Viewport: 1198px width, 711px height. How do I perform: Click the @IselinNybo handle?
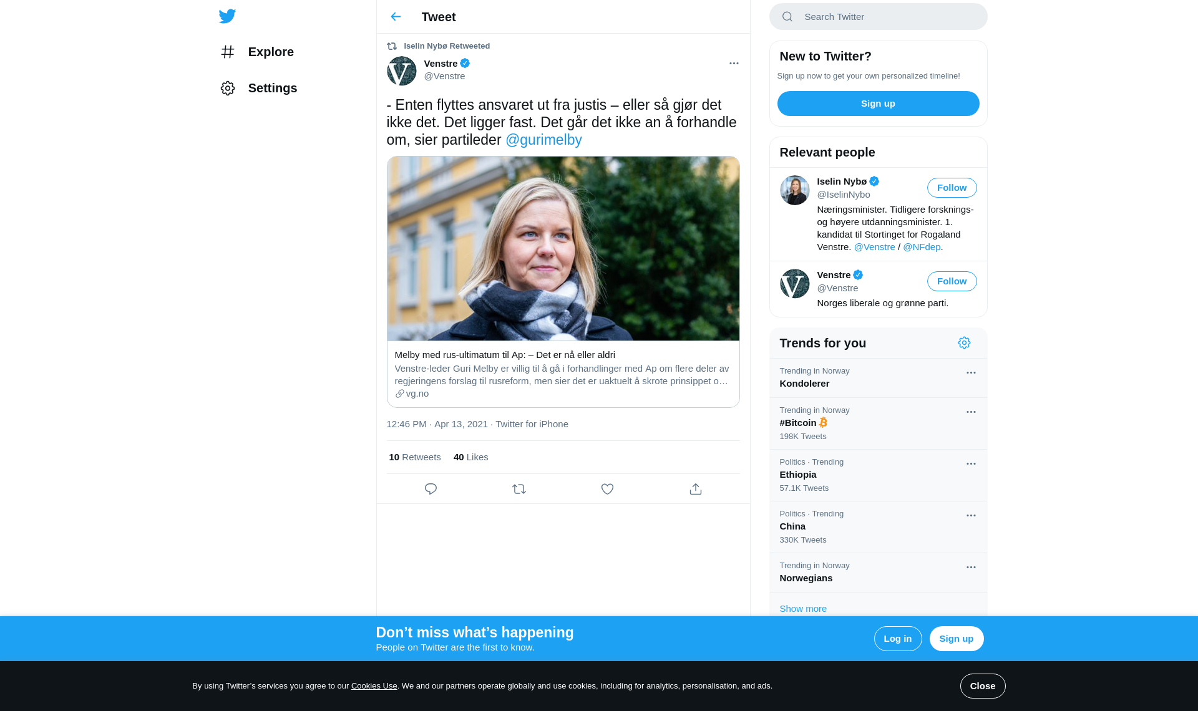point(844,195)
